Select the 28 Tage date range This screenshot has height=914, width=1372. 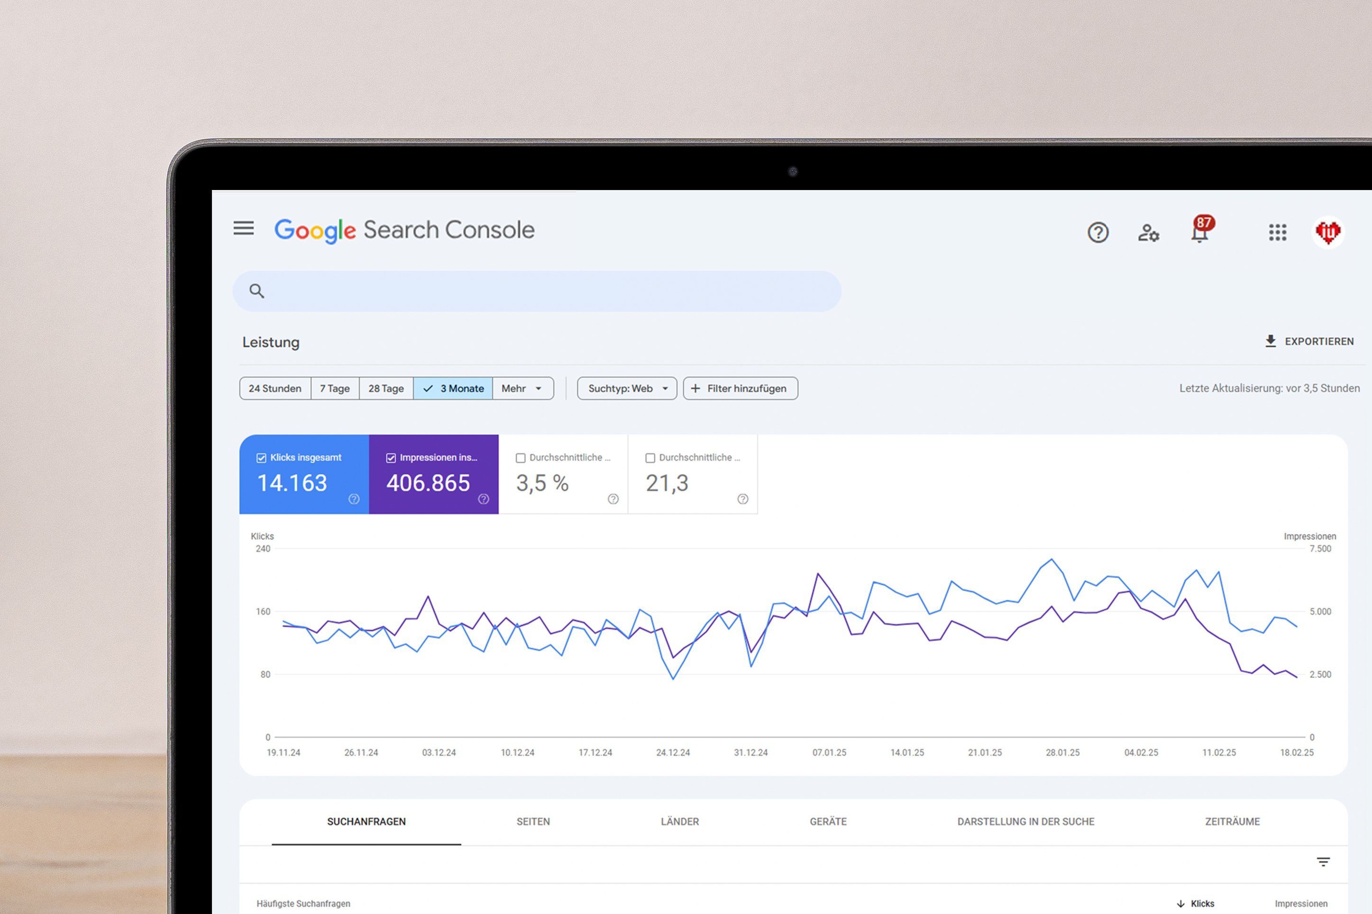coord(386,388)
